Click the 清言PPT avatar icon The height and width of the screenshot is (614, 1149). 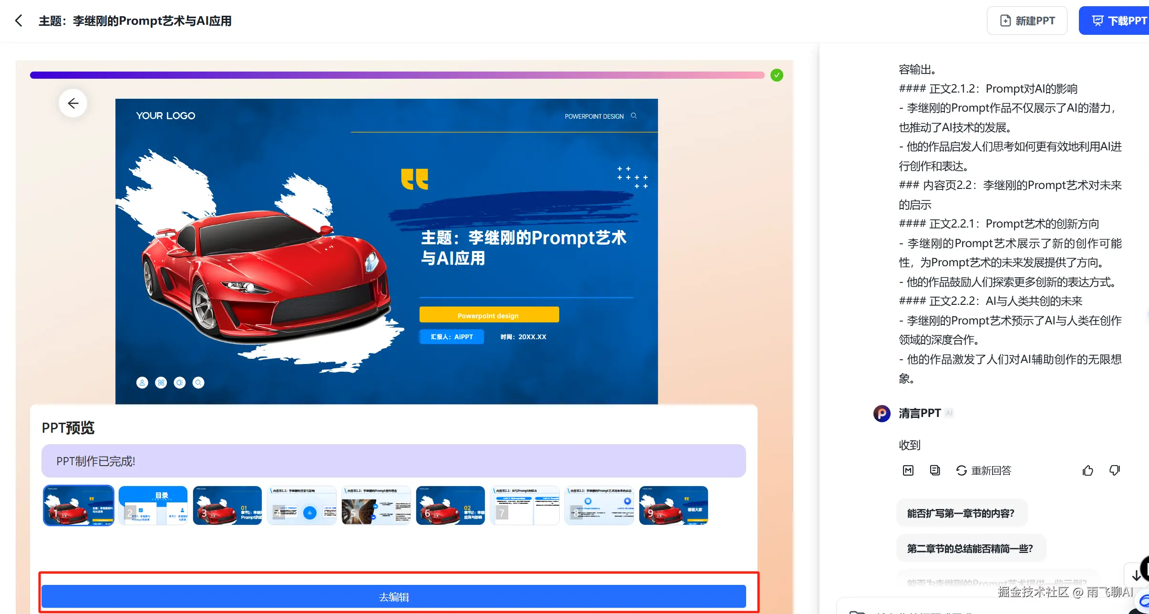pos(882,413)
